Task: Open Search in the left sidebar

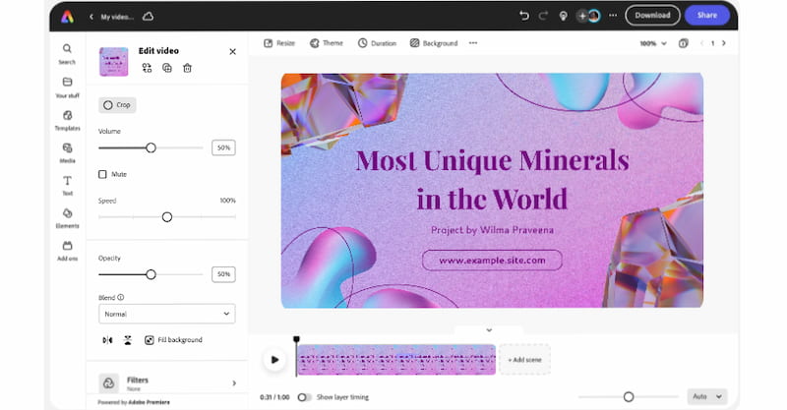Action: [67, 54]
